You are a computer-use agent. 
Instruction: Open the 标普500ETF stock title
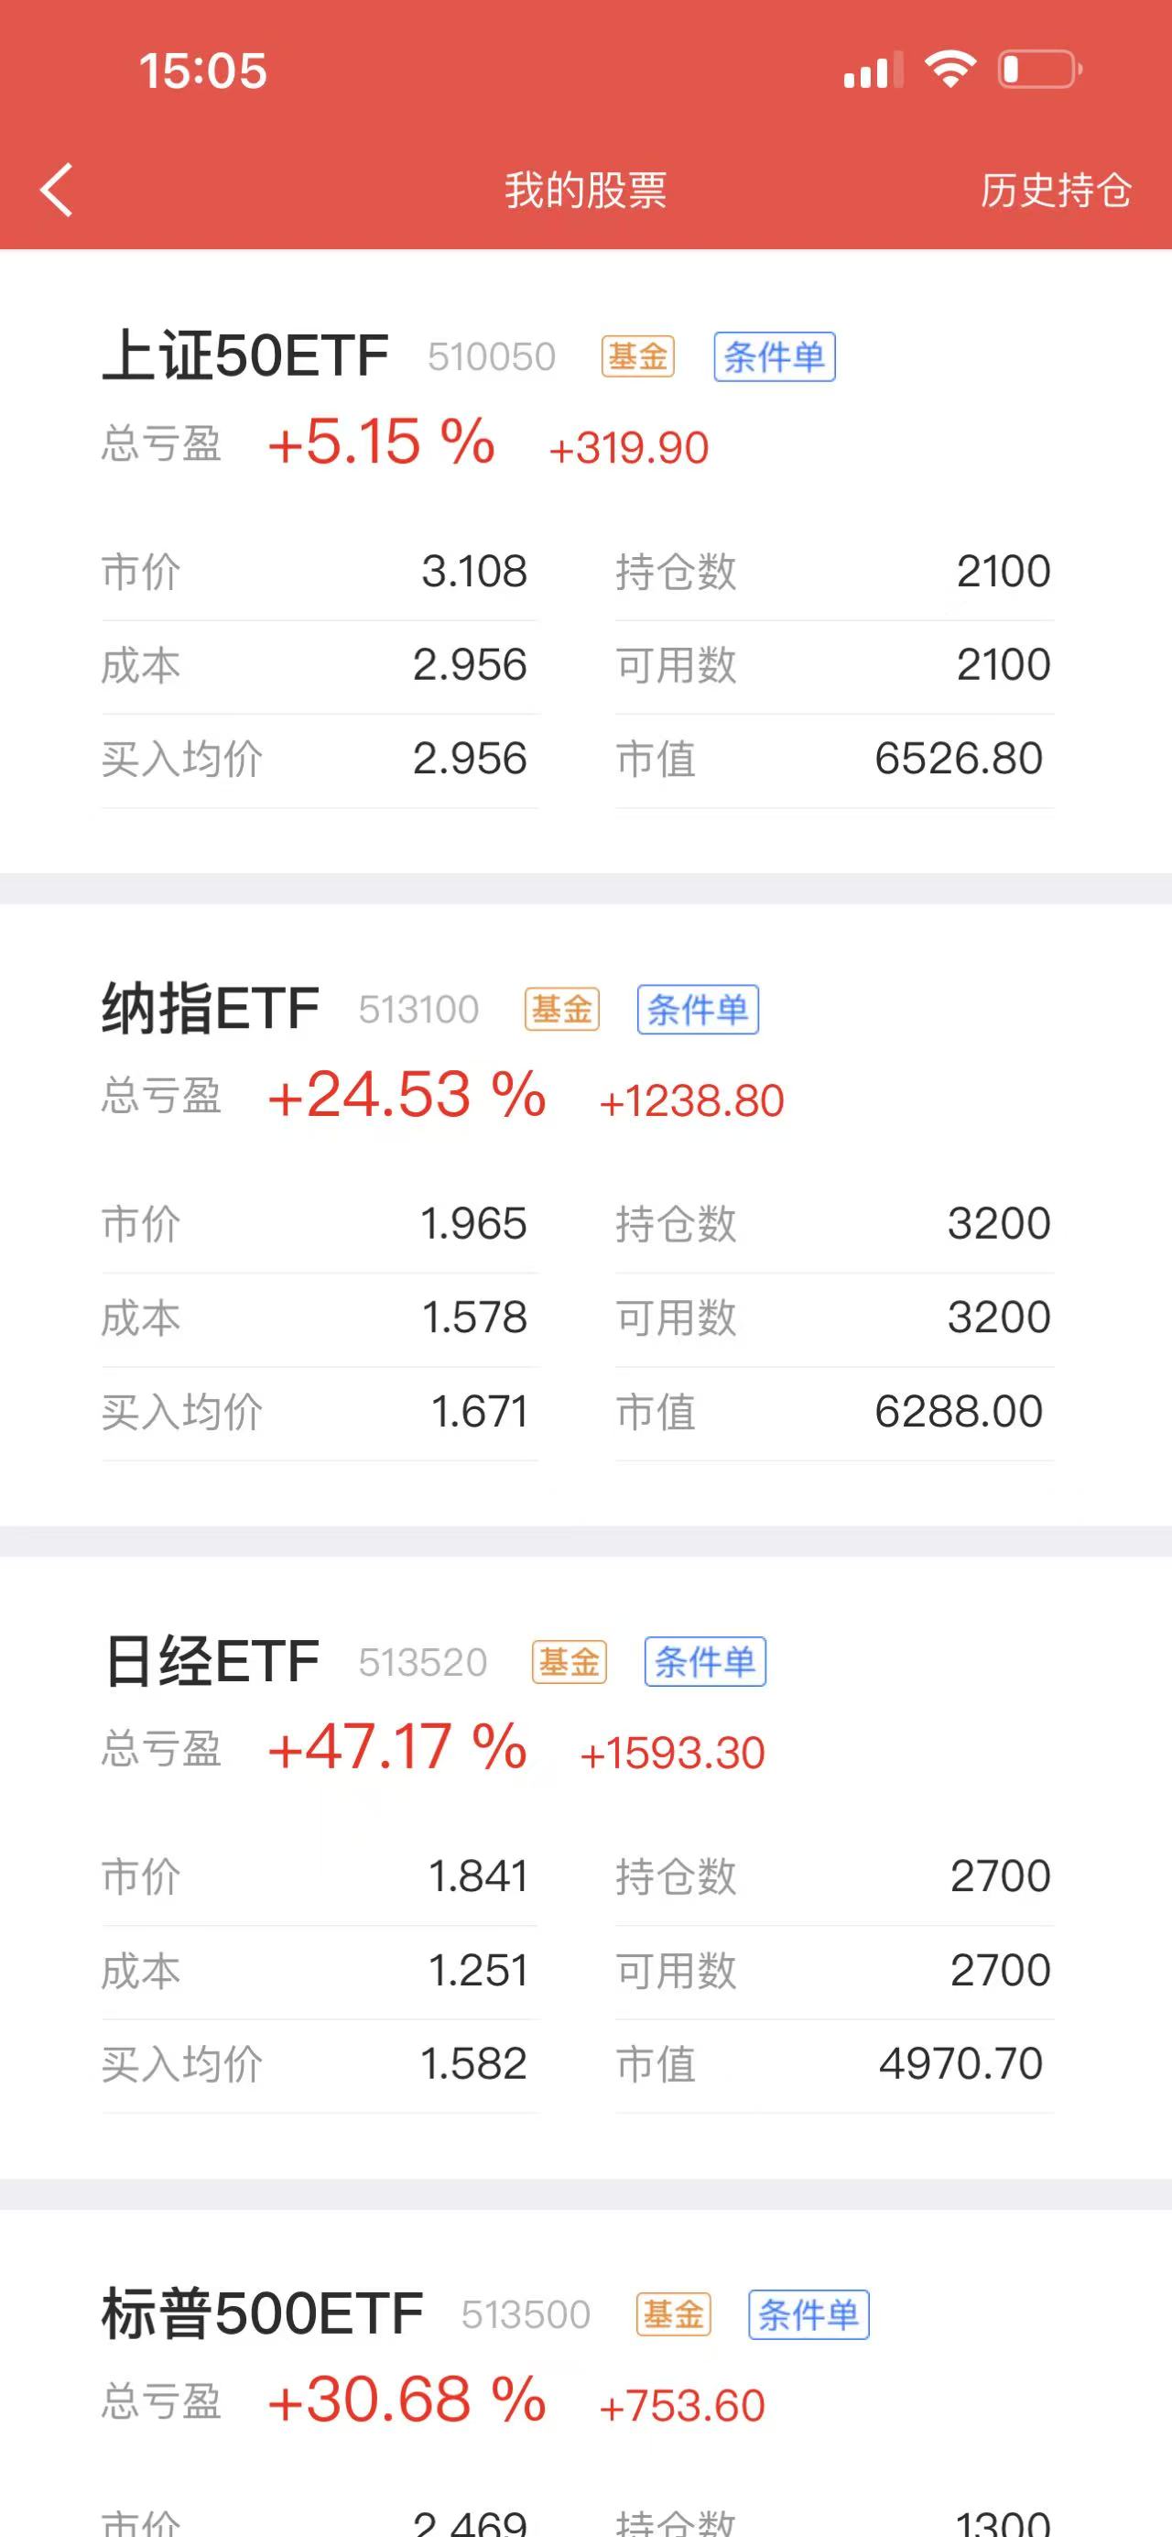[x=262, y=2314]
